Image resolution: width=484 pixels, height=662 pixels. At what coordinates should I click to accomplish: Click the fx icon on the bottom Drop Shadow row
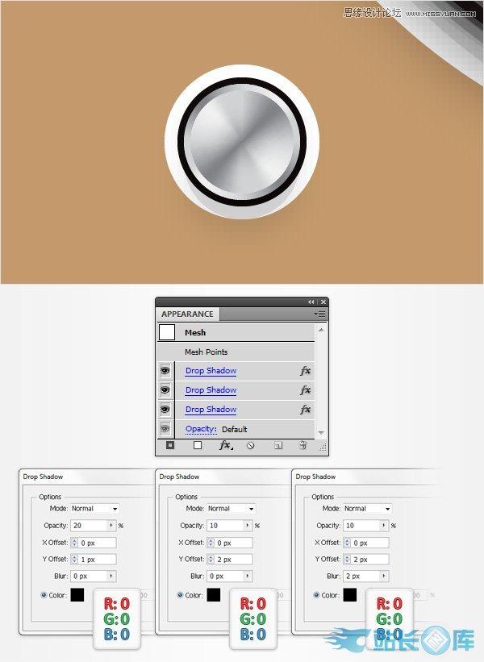(x=306, y=410)
